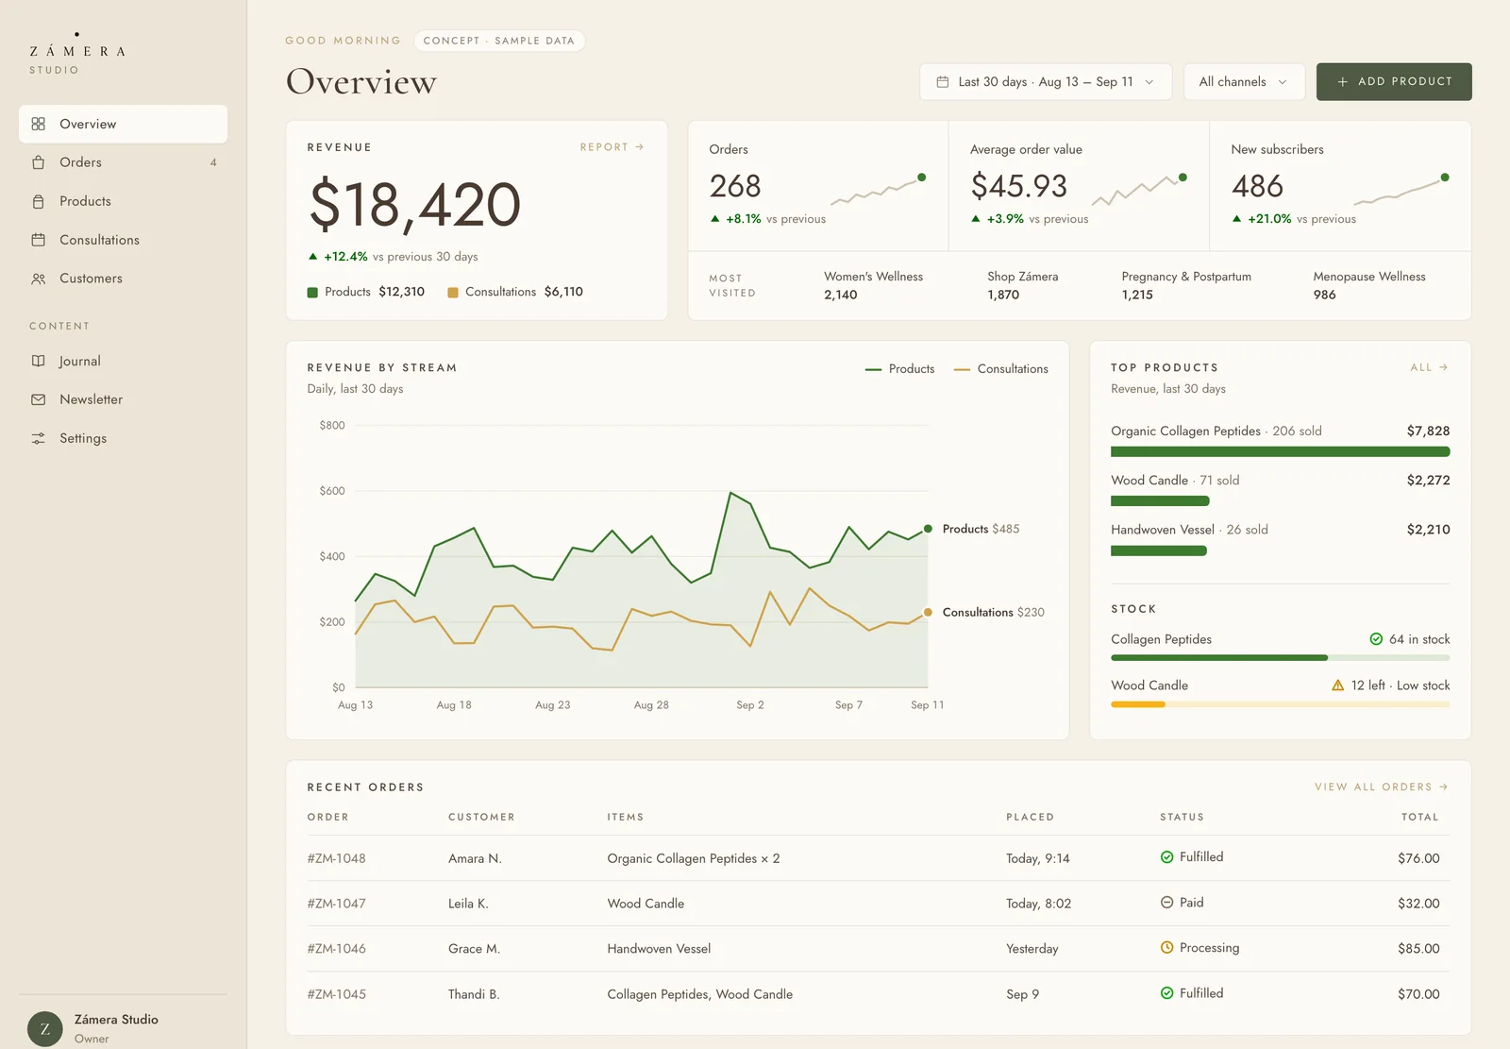Click the Overview grid icon in sidebar
The width and height of the screenshot is (1510, 1049).
(x=39, y=124)
